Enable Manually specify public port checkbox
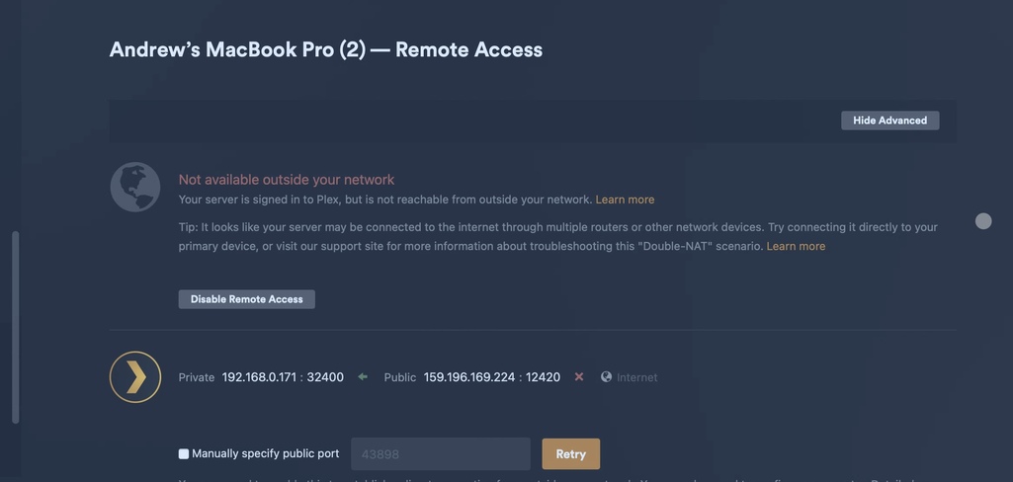 point(184,454)
